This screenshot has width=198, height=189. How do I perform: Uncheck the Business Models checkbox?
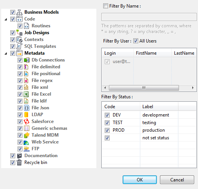(13, 12)
